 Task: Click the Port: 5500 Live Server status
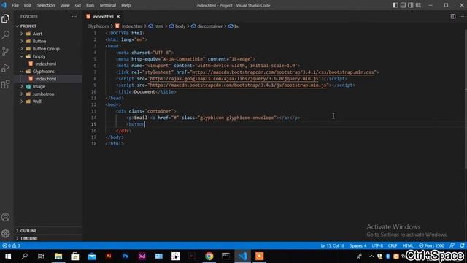[431, 245]
